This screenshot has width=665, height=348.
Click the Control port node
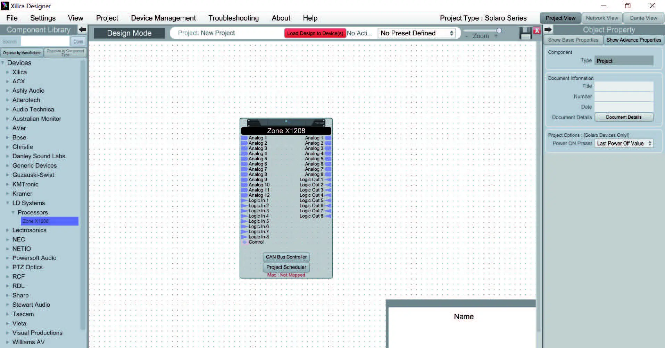[x=244, y=242]
